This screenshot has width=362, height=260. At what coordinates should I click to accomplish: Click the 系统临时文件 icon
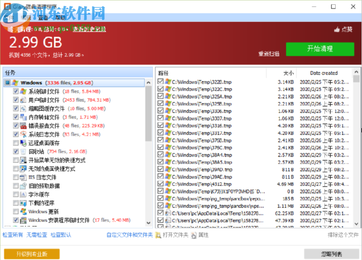[x=23, y=91]
